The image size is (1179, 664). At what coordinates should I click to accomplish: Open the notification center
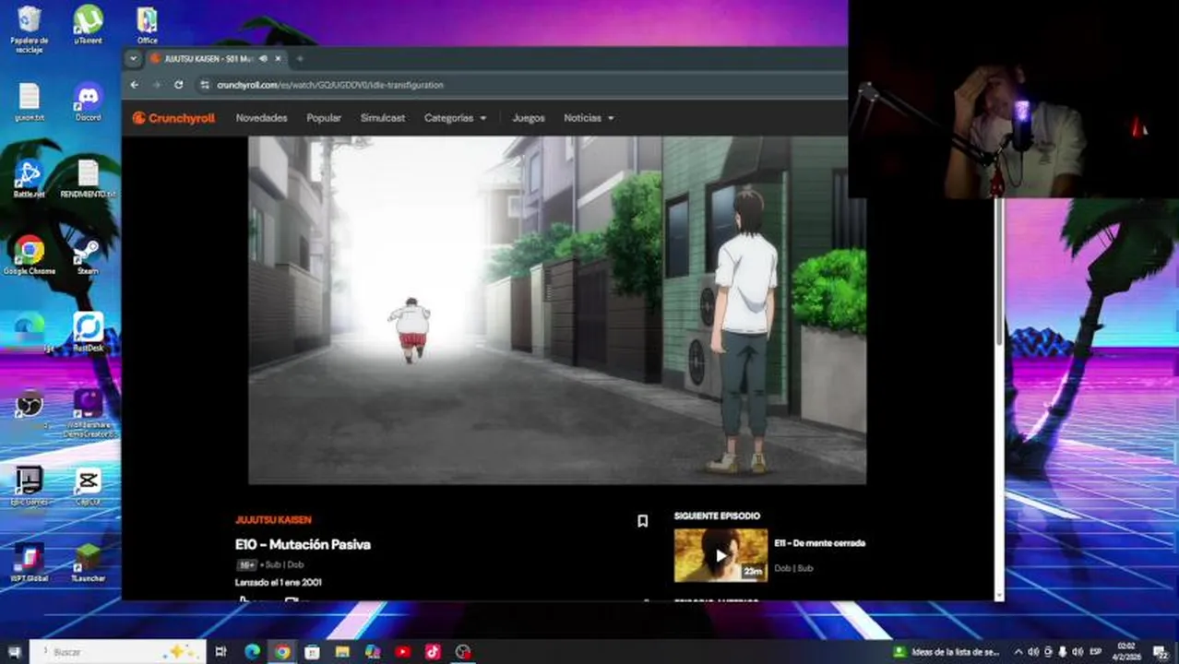click(1161, 652)
